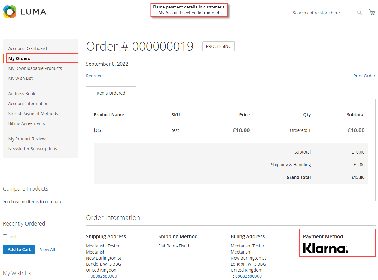Click the View All link
The image size is (378, 280).
pyautogui.click(x=47, y=249)
